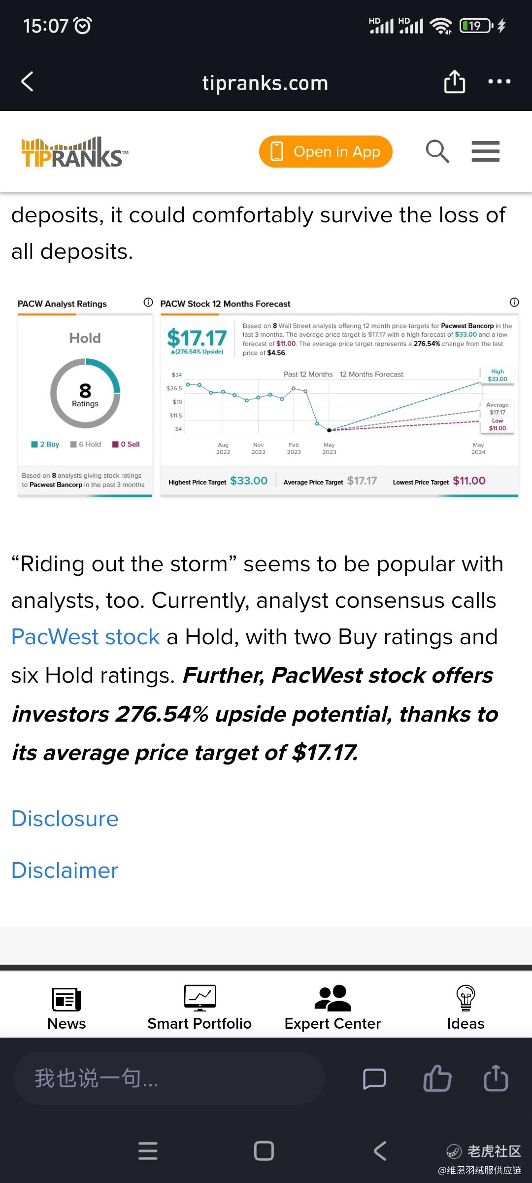Open the Disclaimer link
This screenshot has height=1183, width=532.
coord(65,870)
